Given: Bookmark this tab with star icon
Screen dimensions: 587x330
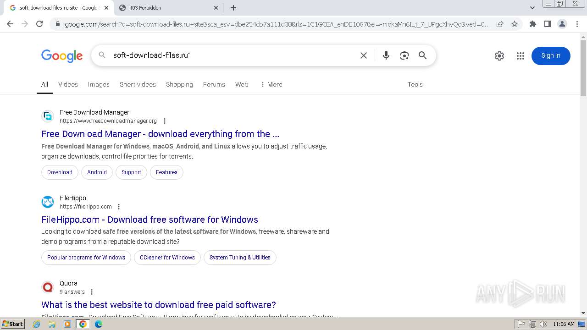Looking at the screenshot, I should click(515, 24).
